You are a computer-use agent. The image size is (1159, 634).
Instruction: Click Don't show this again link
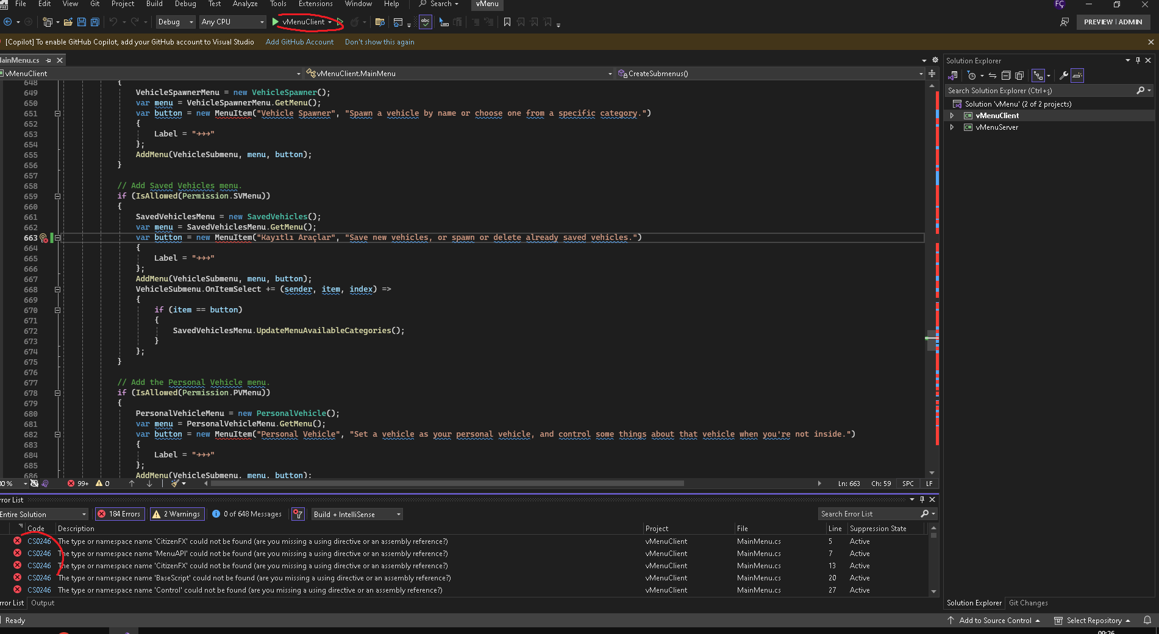[x=379, y=42]
